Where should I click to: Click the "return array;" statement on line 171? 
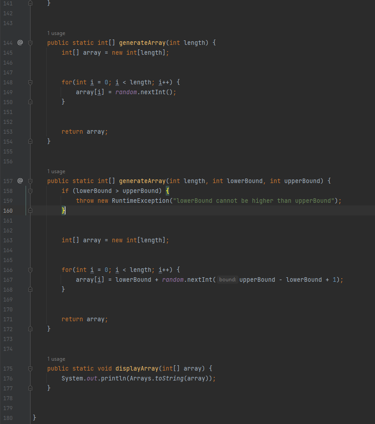coord(85,319)
